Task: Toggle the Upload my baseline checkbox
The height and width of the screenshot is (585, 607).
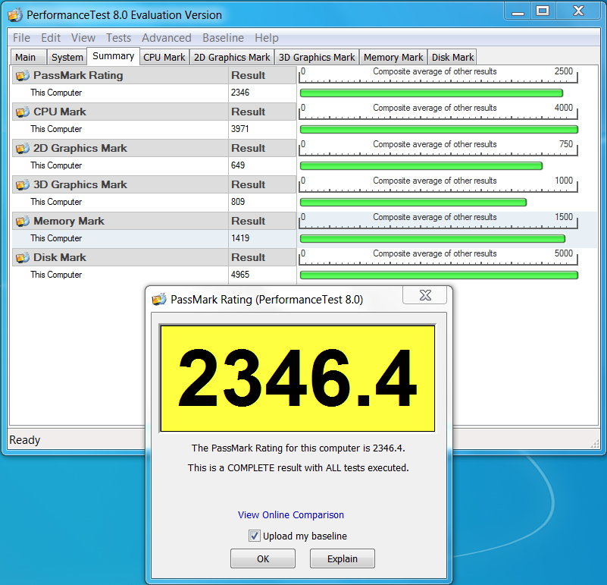Action: point(255,536)
